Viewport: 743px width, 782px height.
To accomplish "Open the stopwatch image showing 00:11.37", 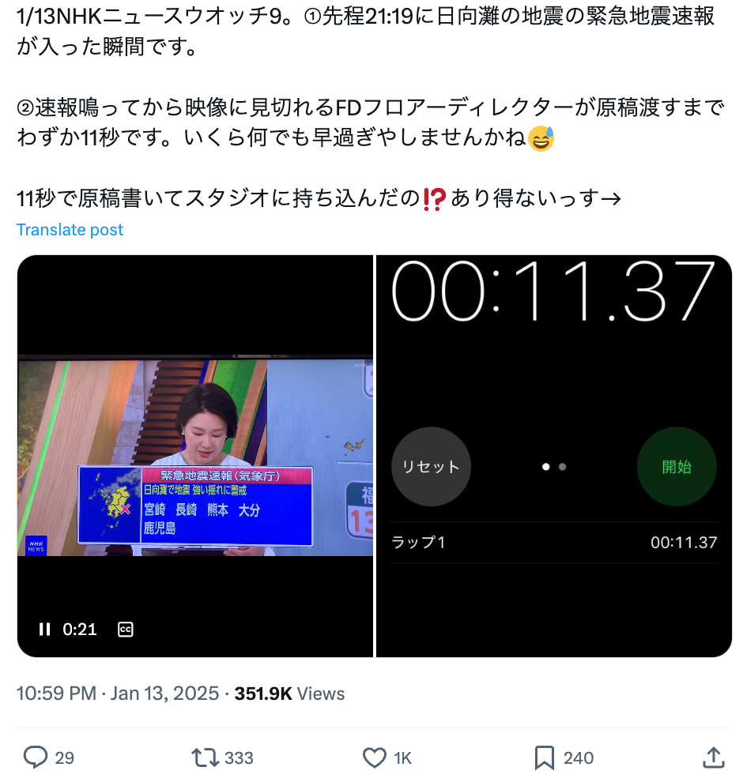I will (554, 456).
